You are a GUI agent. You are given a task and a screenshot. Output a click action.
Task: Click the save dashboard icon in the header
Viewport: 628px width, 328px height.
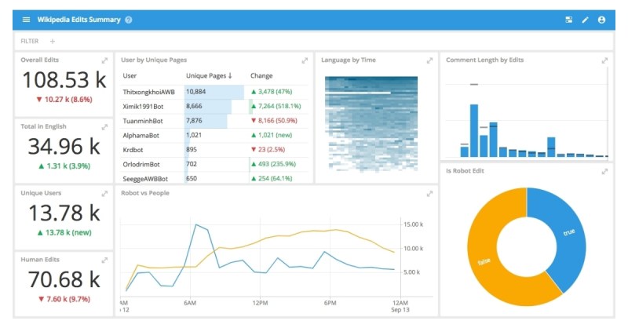tap(568, 20)
